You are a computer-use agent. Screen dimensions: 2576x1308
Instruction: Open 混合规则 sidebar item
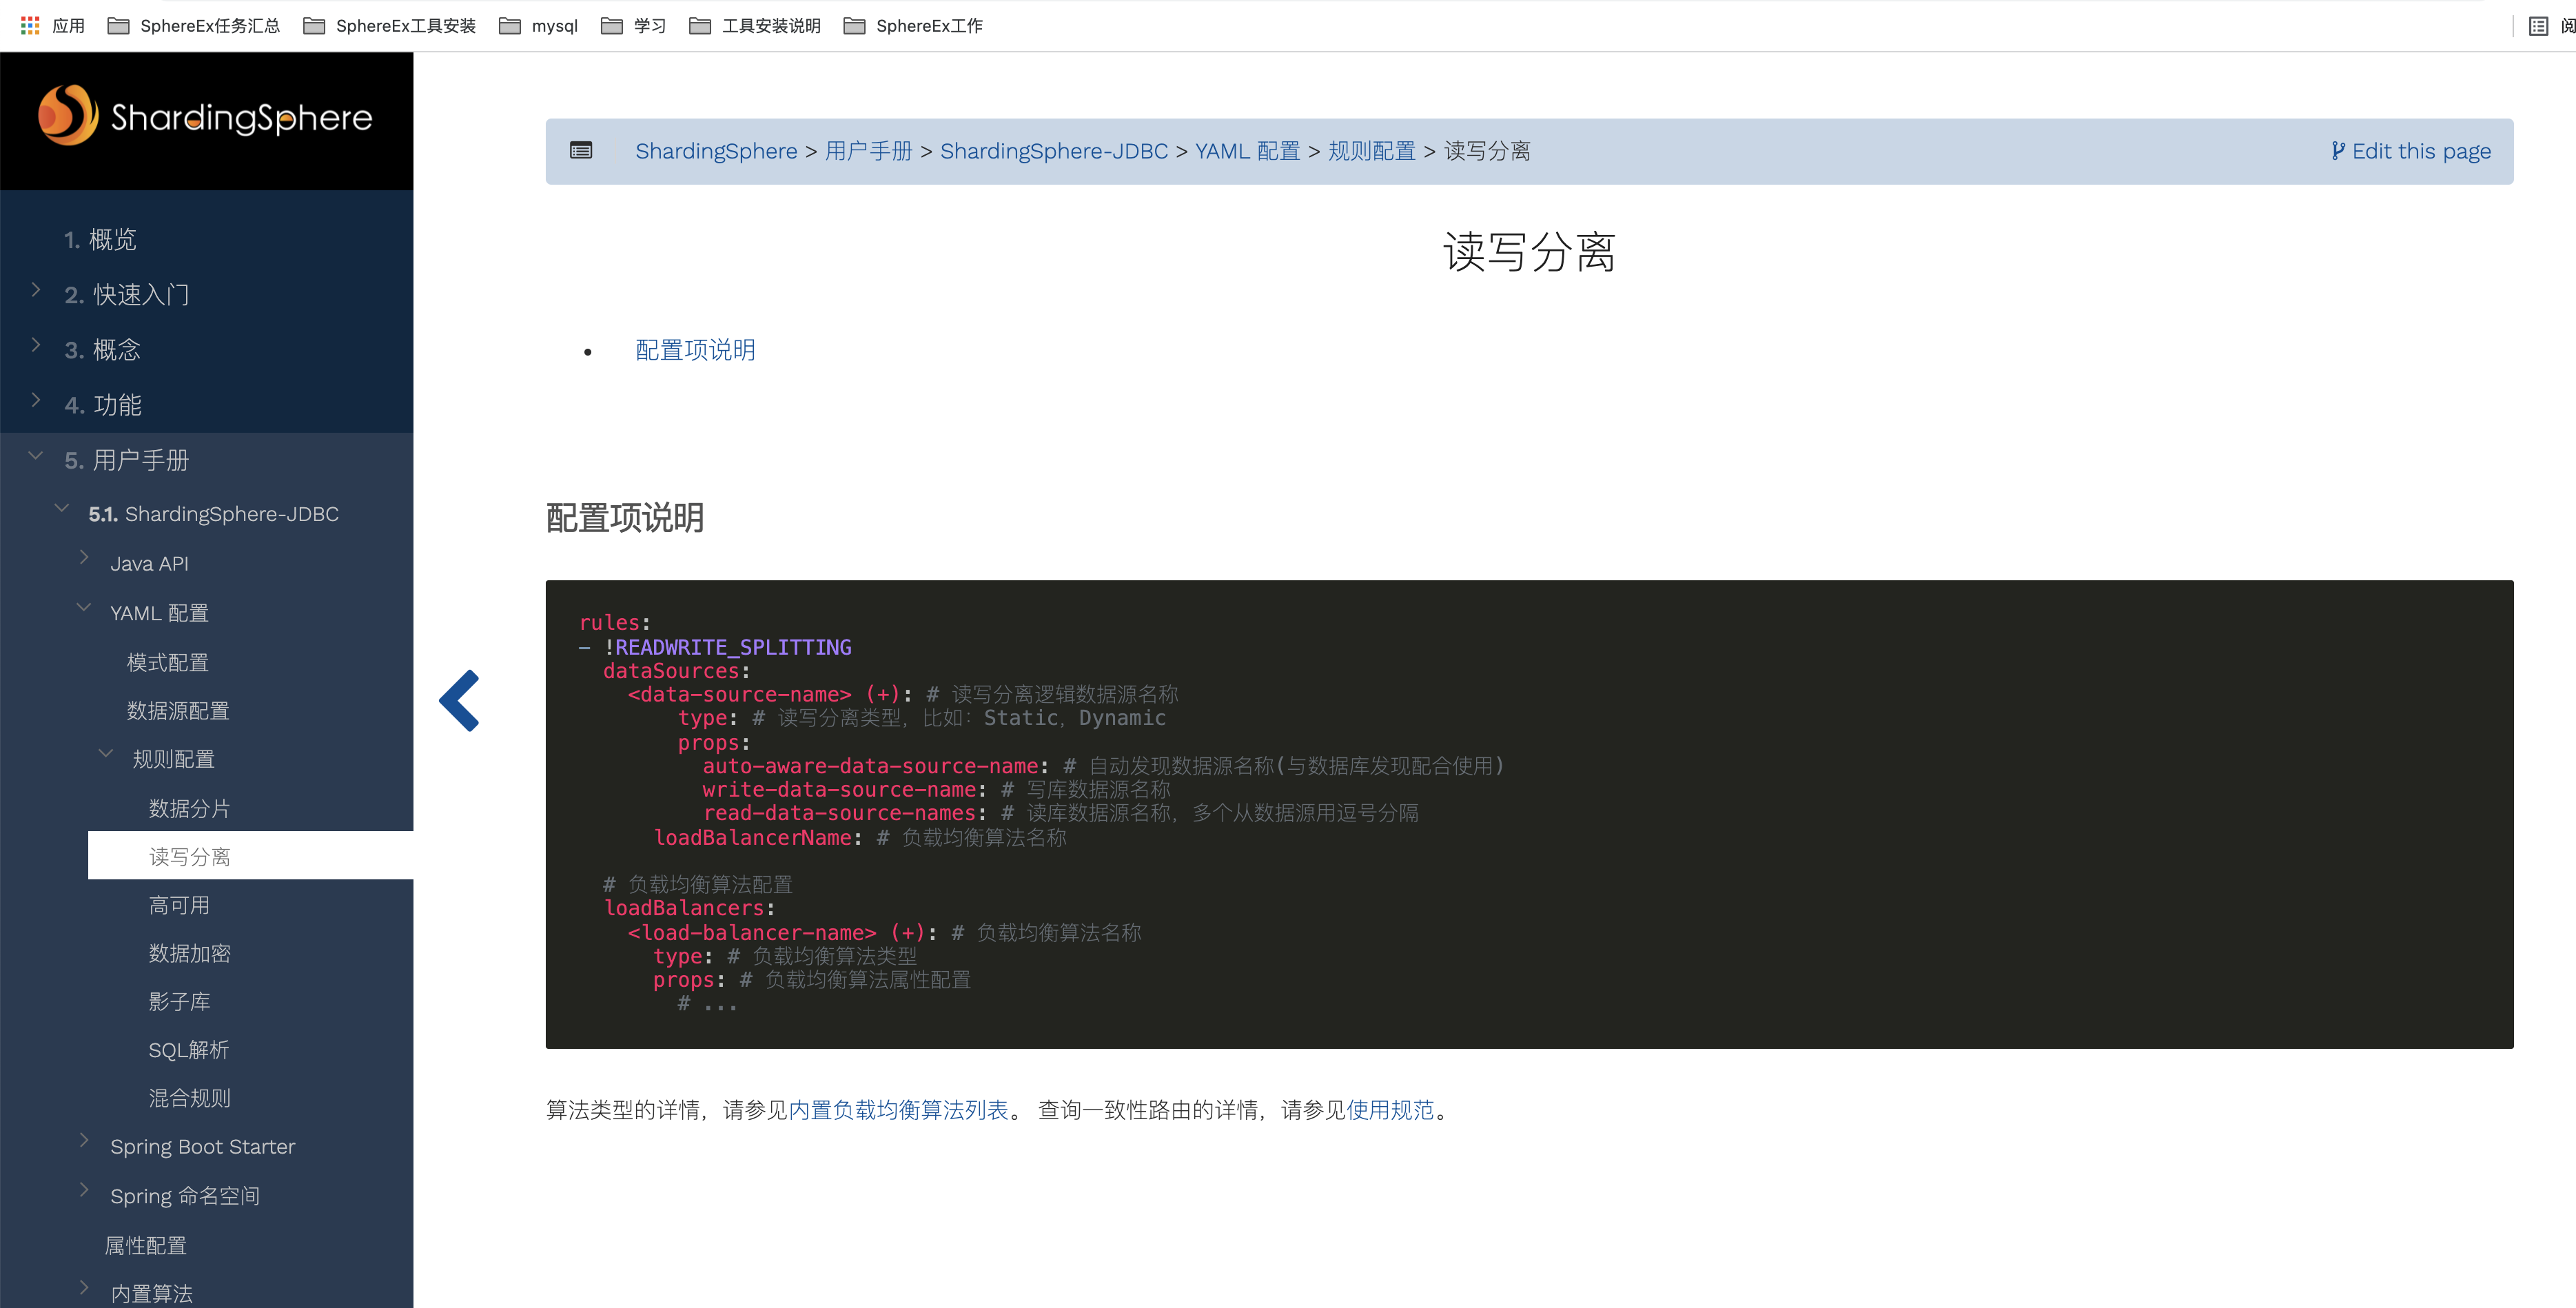point(189,1098)
